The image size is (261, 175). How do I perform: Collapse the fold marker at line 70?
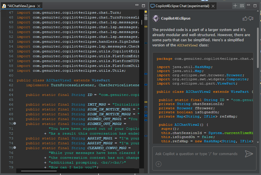pos(15,124)
